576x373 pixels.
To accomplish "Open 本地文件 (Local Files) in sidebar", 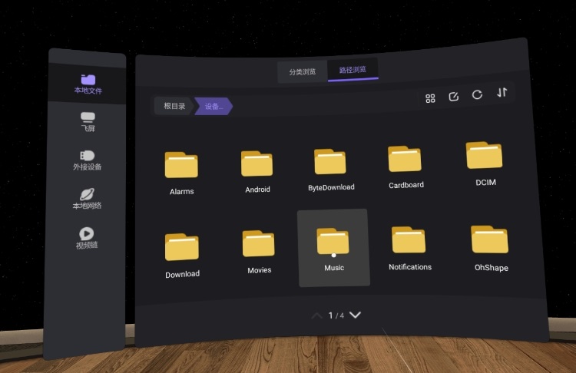I will tap(88, 84).
